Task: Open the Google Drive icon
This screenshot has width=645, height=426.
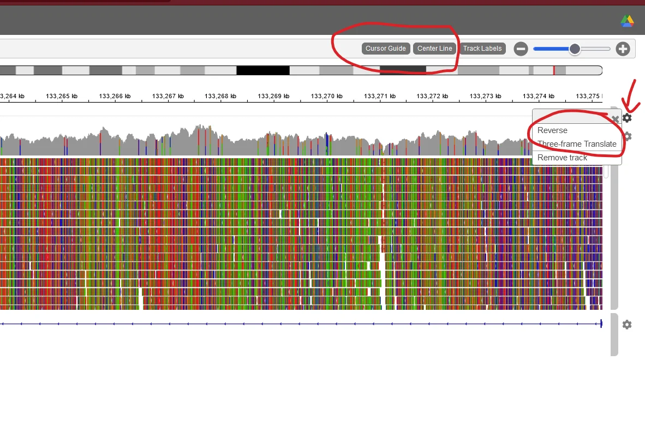Action: click(627, 21)
